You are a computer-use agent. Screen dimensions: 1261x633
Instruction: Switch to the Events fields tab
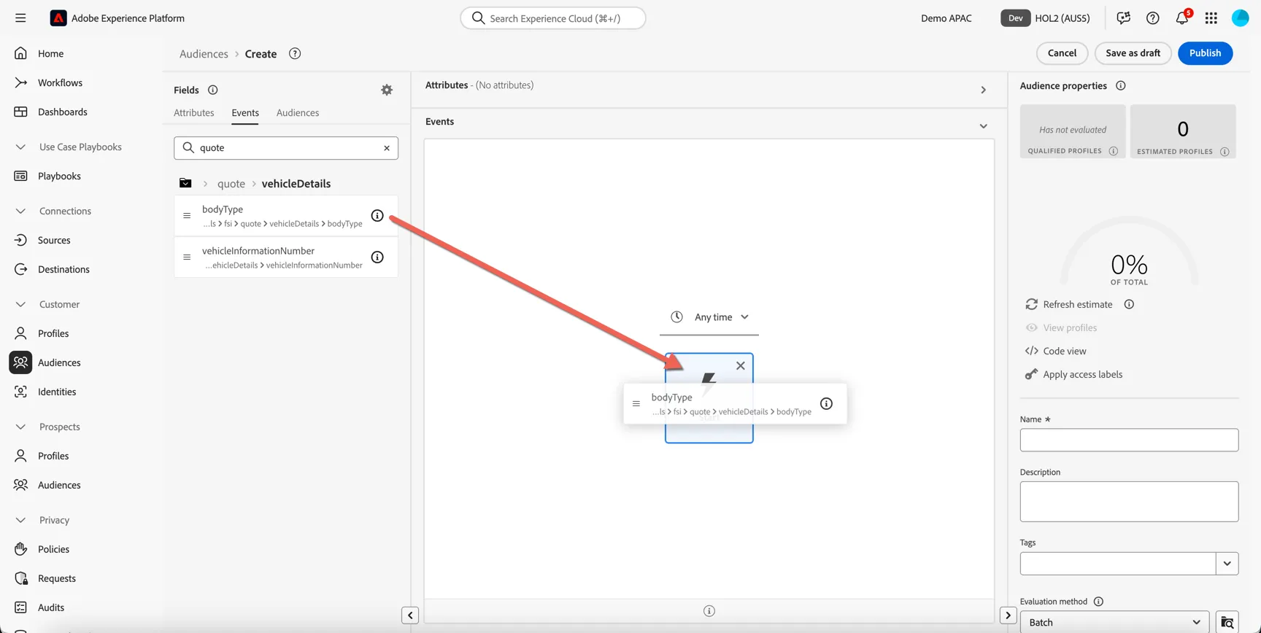pyautogui.click(x=245, y=113)
